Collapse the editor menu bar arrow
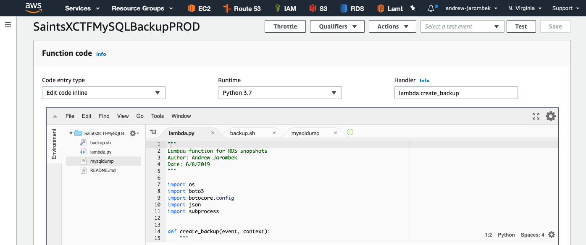The width and height of the screenshot is (586, 245). click(55, 116)
